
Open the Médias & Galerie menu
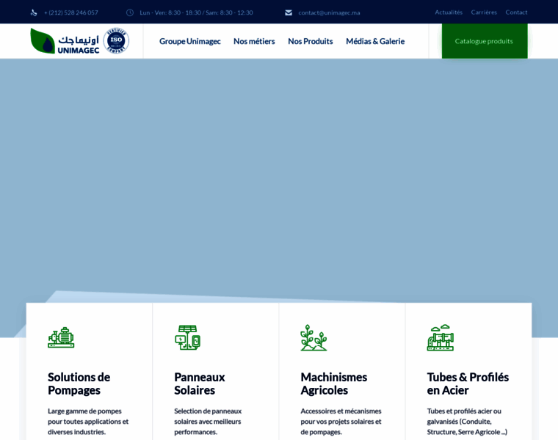pyautogui.click(x=374, y=41)
